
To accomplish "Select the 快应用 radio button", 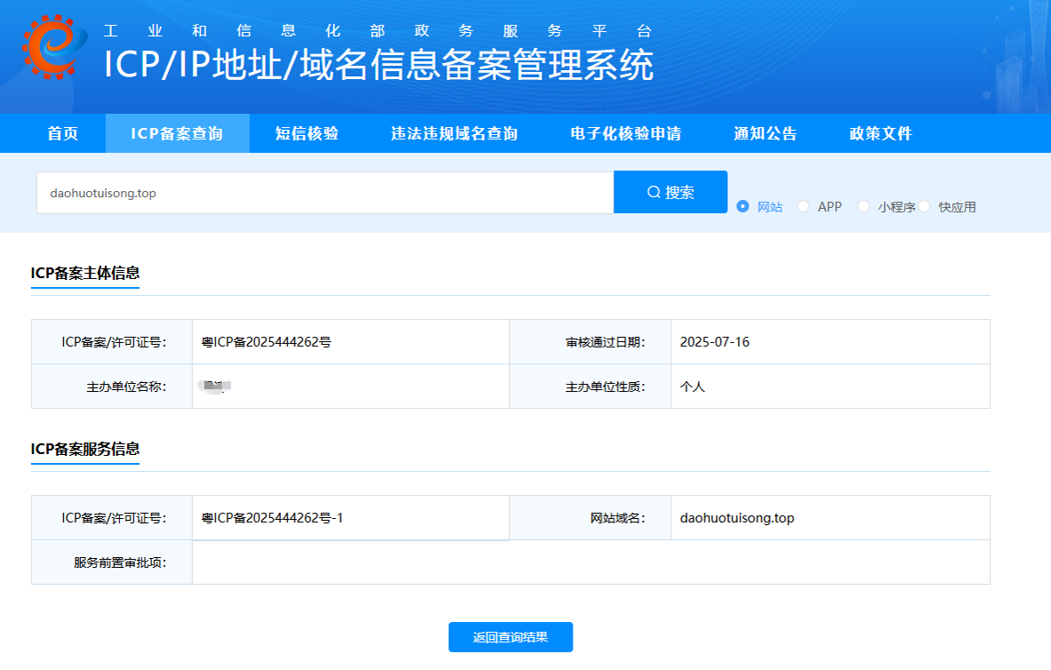I will click(925, 206).
